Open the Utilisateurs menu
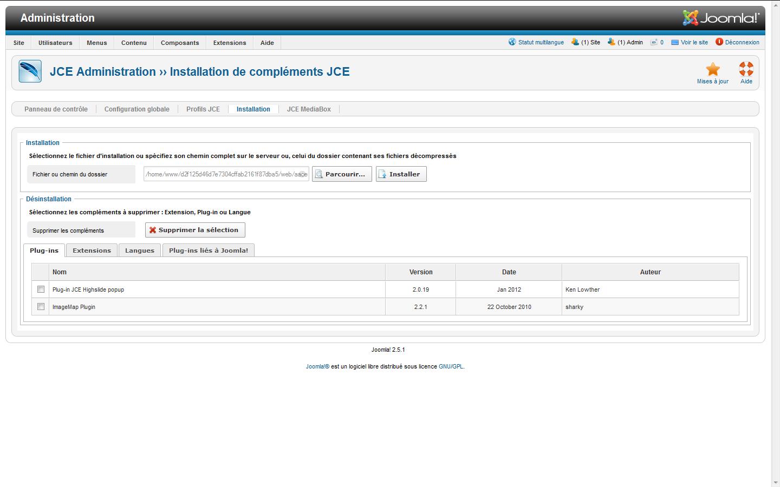780x487 pixels. point(55,43)
